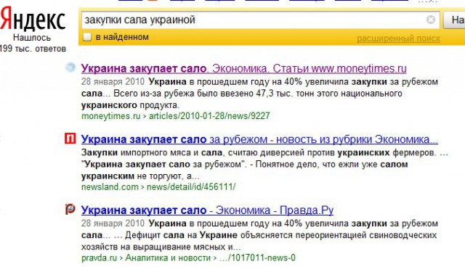The image size is (465, 267).
Task: Click the '199 тыс. ответов' results count
Action: coord(33,49)
